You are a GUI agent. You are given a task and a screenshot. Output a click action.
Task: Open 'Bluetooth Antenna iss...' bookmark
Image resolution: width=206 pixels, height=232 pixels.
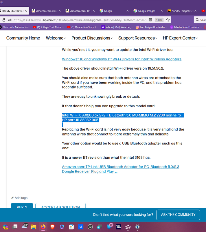[14, 27]
